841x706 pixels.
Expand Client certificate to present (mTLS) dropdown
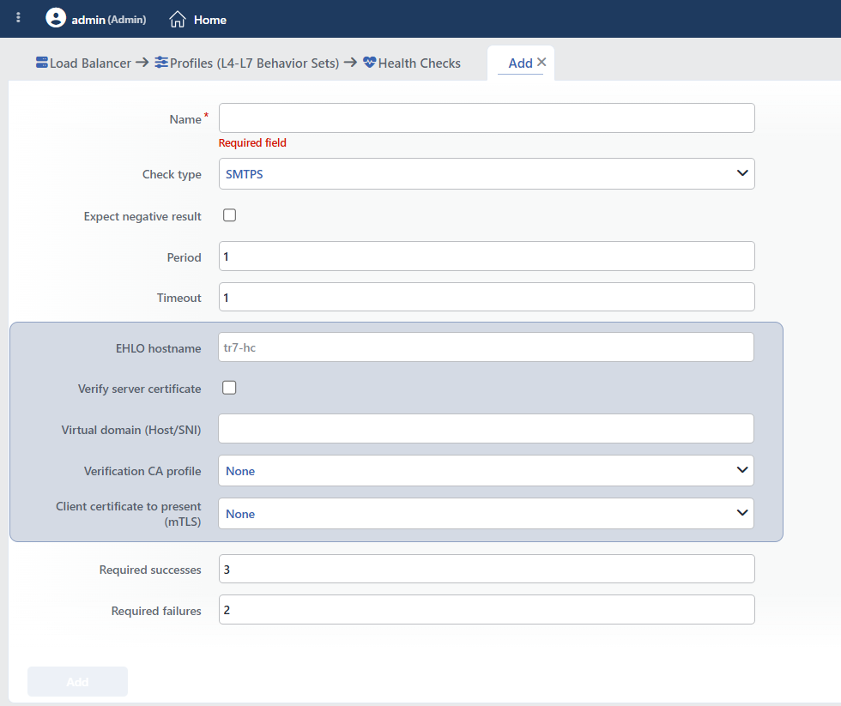[486, 514]
